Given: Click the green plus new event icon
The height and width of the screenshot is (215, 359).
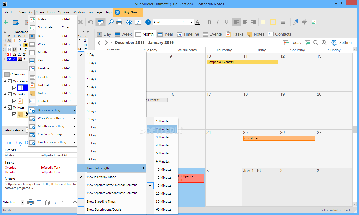Looking at the screenshot, I should pyautogui.click(x=6, y=22).
